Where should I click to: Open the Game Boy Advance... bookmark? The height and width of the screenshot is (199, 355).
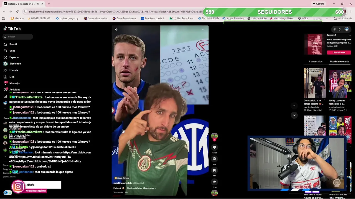pos(125,19)
